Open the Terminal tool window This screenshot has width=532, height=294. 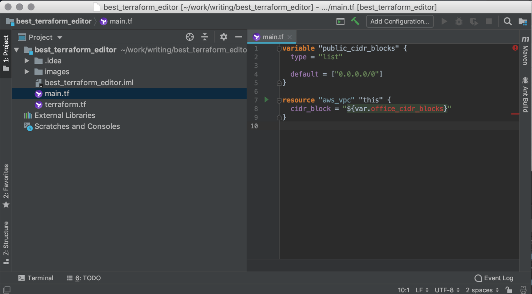36,278
